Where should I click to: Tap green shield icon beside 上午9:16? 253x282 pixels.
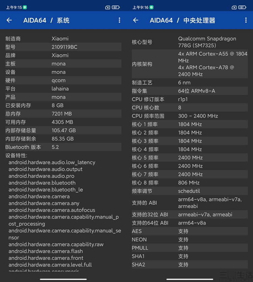click(x=151, y=7)
